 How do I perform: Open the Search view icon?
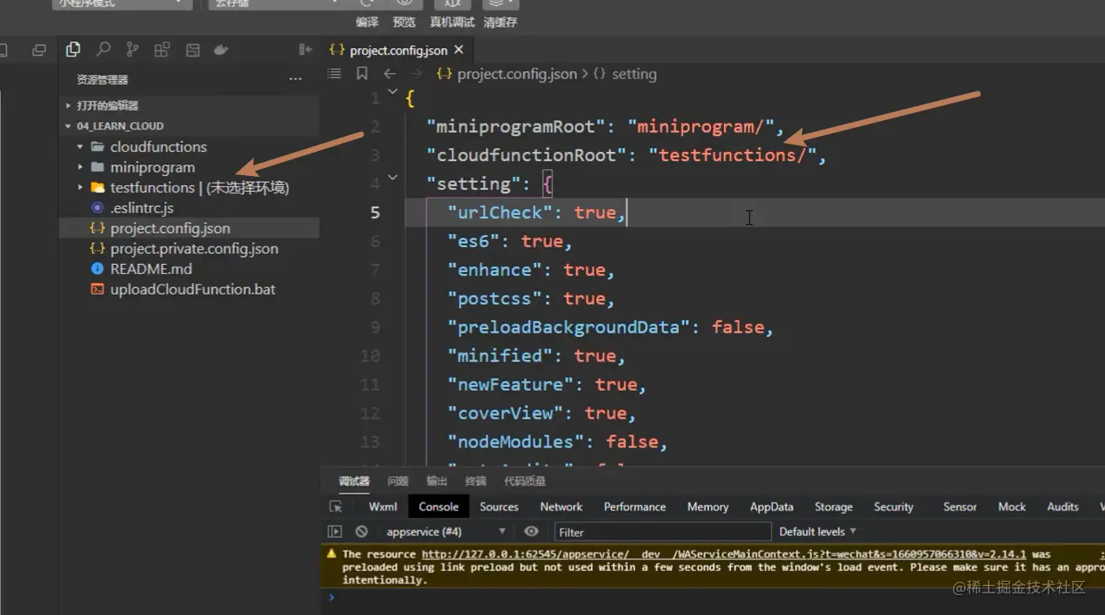103,50
